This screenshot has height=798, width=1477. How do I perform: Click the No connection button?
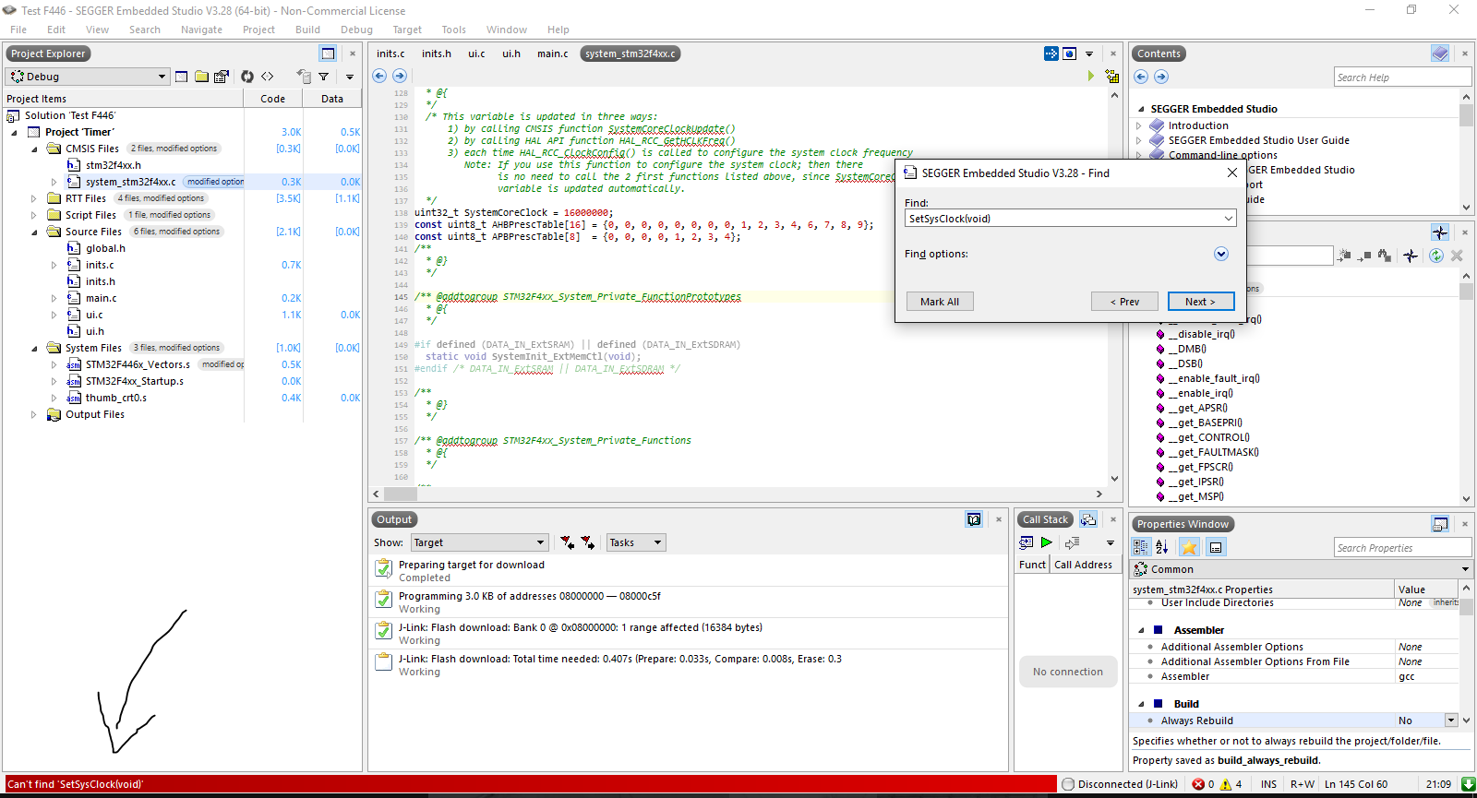(x=1068, y=672)
